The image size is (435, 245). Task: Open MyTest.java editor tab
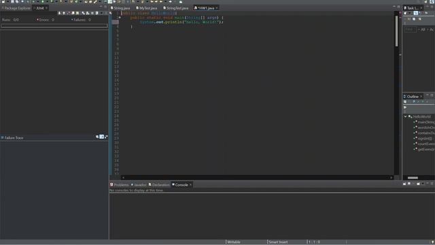tap(147, 8)
